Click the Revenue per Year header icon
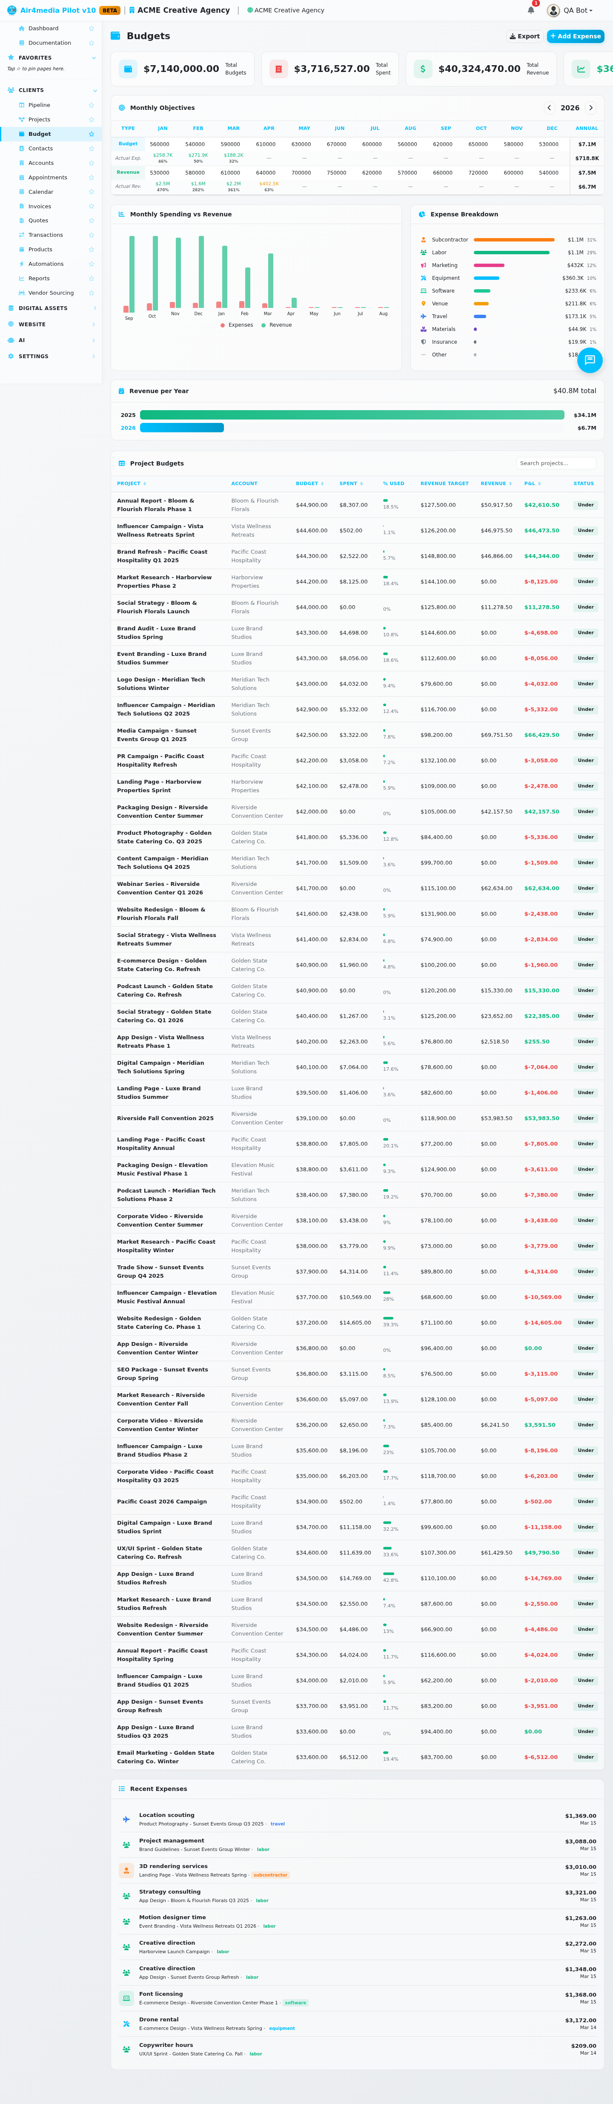 pyautogui.click(x=122, y=391)
